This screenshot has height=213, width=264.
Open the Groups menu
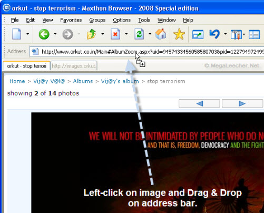[97, 20]
